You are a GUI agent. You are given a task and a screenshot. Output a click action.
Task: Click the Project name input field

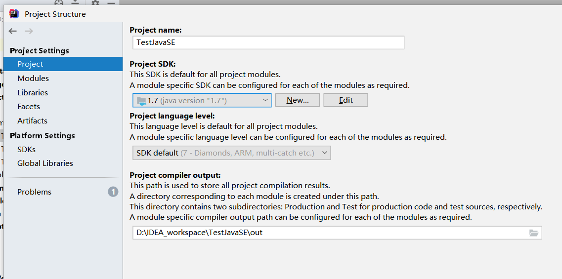click(268, 43)
